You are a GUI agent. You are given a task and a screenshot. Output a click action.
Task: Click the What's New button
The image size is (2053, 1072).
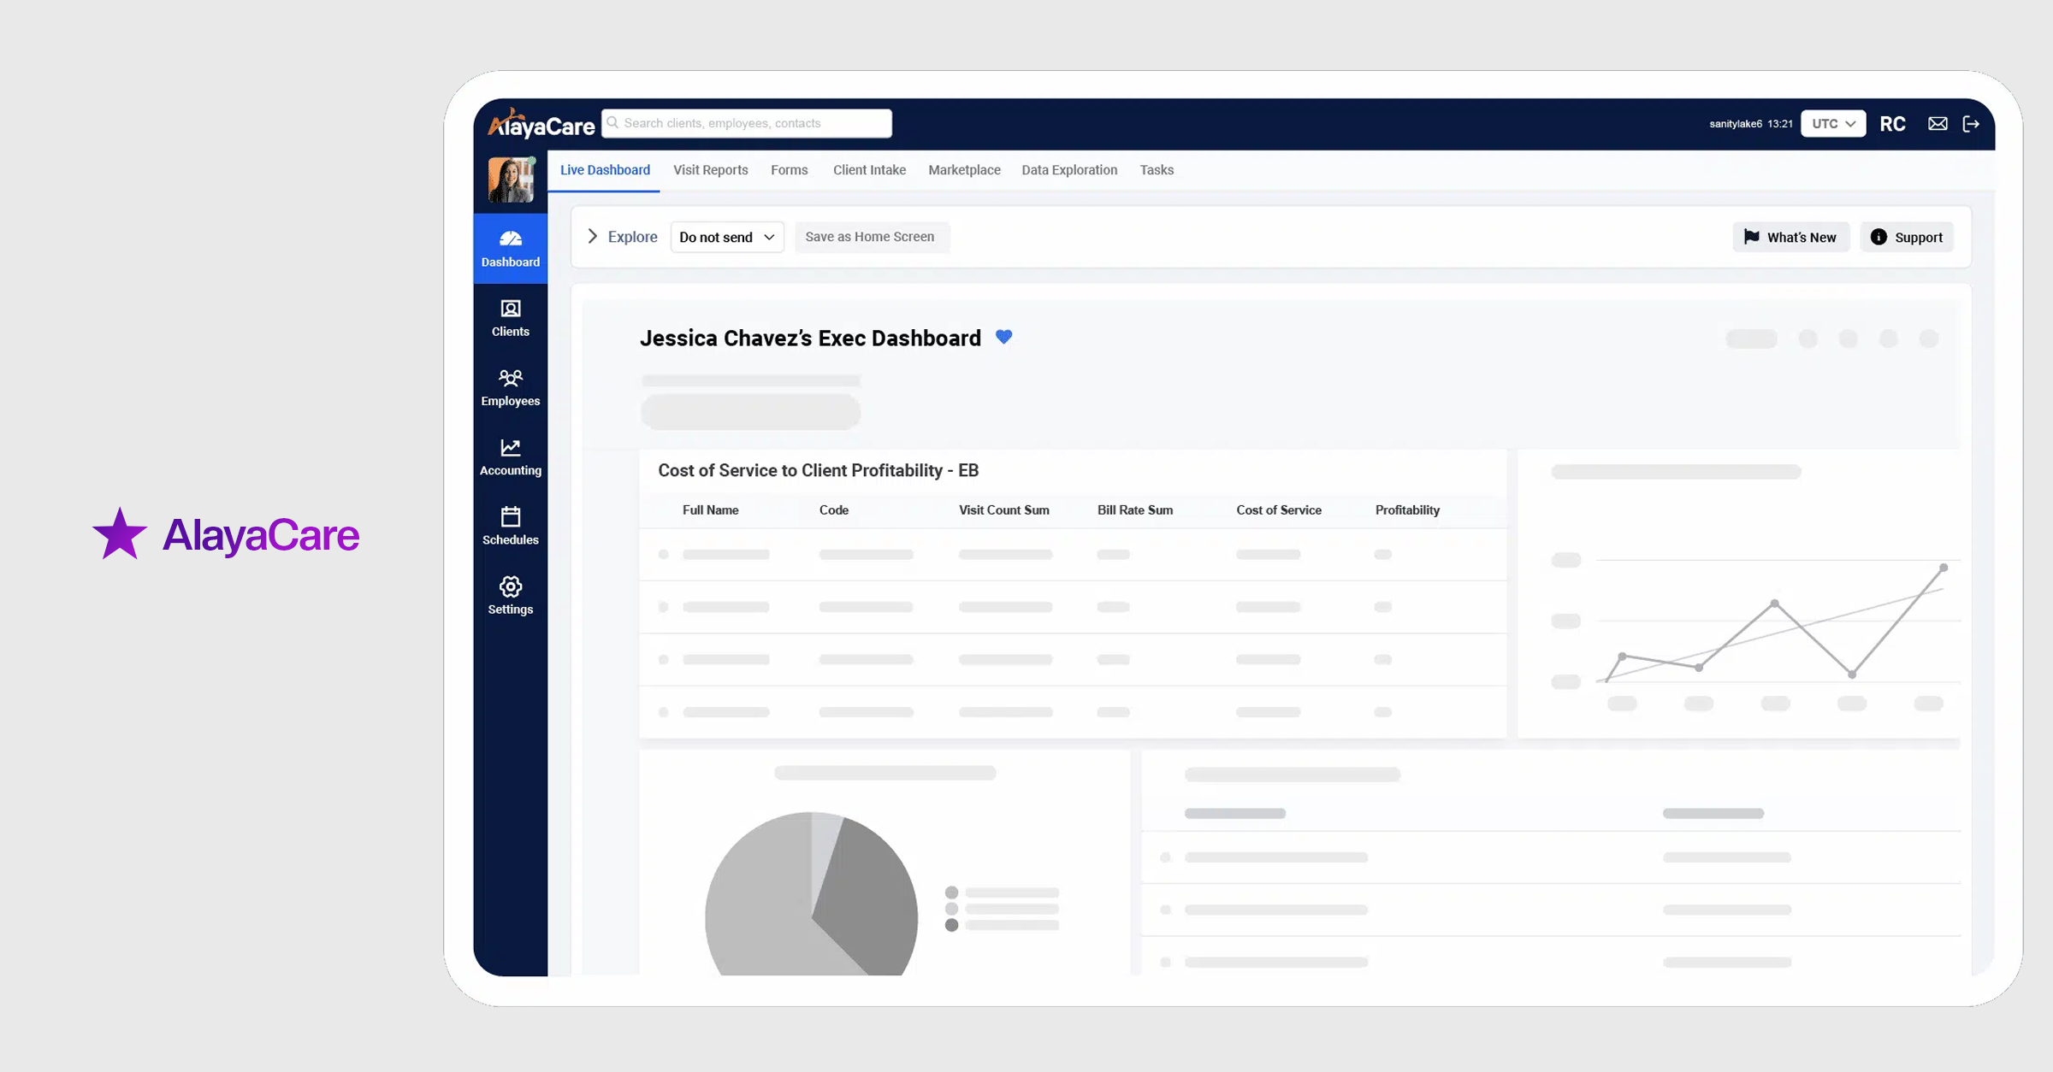pyautogui.click(x=1790, y=237)
